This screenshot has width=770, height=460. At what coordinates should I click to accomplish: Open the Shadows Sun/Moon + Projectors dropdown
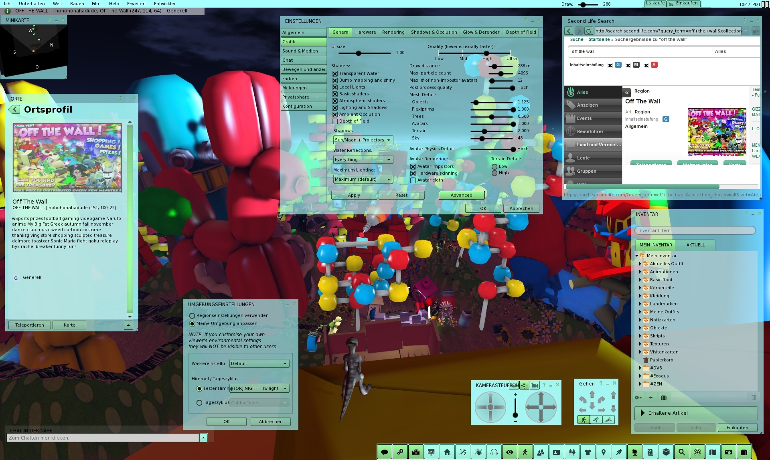point(363,140)
